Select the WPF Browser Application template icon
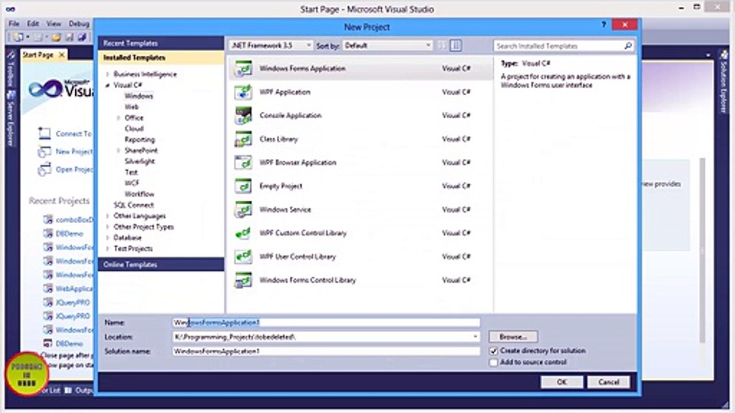Viewport: 735px width, 413px height. [243, 162]
